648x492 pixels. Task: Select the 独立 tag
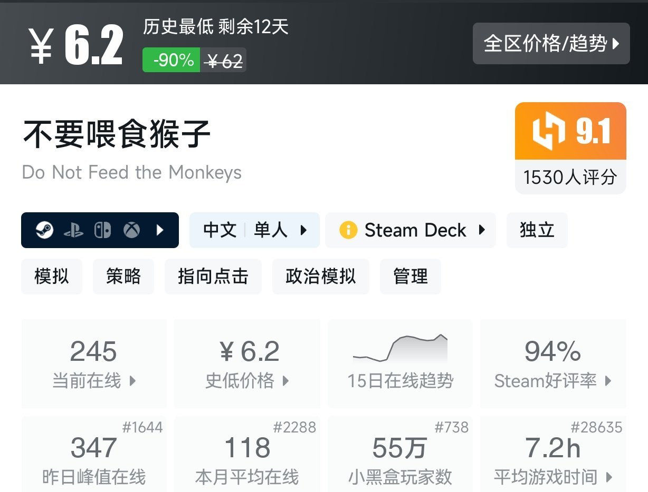point(537,230)
